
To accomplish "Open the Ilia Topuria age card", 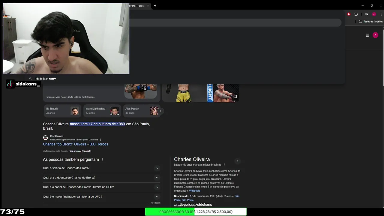I will [x=62, y=111].
